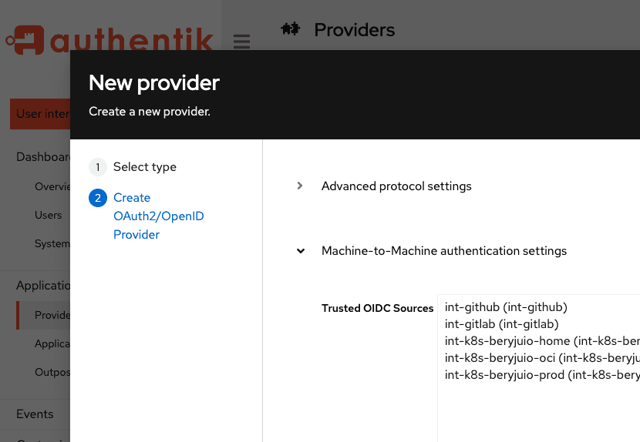Toggle the hamburger sidebar menu icon
640x442 pixels.
pos(241,41)
